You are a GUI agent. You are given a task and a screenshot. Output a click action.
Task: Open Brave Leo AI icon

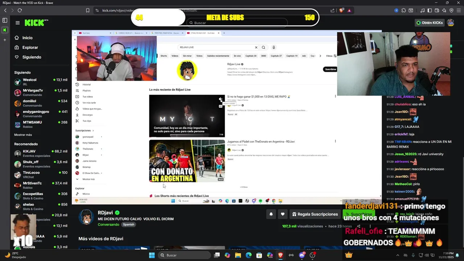coord(444,11)
